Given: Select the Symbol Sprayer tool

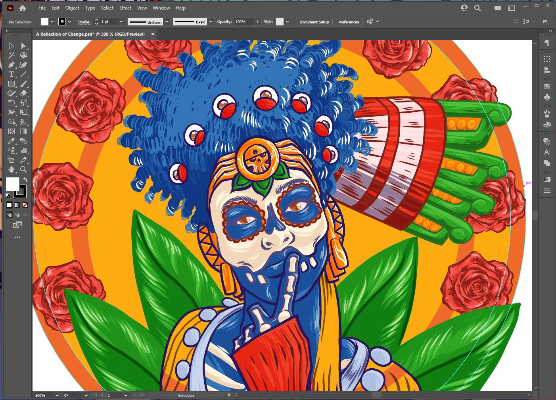Looking at the screenshot, I should point(12,151).
